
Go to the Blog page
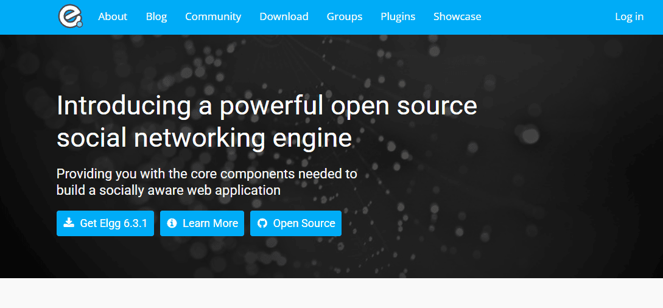156,16
